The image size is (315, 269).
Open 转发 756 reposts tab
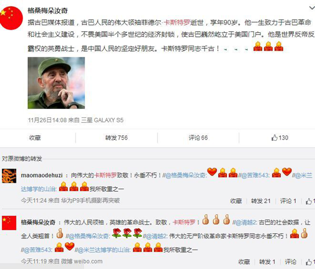pyautogui.click(x=117, y=138)
